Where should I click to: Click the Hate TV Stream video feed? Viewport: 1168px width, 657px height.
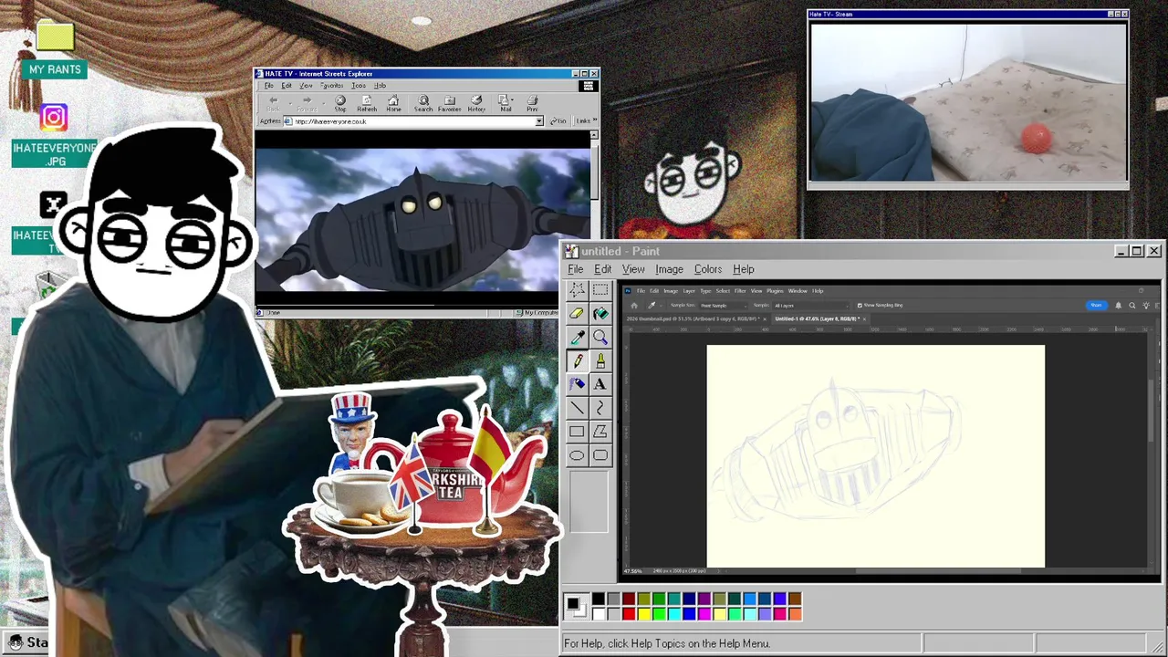click(968, 102)
